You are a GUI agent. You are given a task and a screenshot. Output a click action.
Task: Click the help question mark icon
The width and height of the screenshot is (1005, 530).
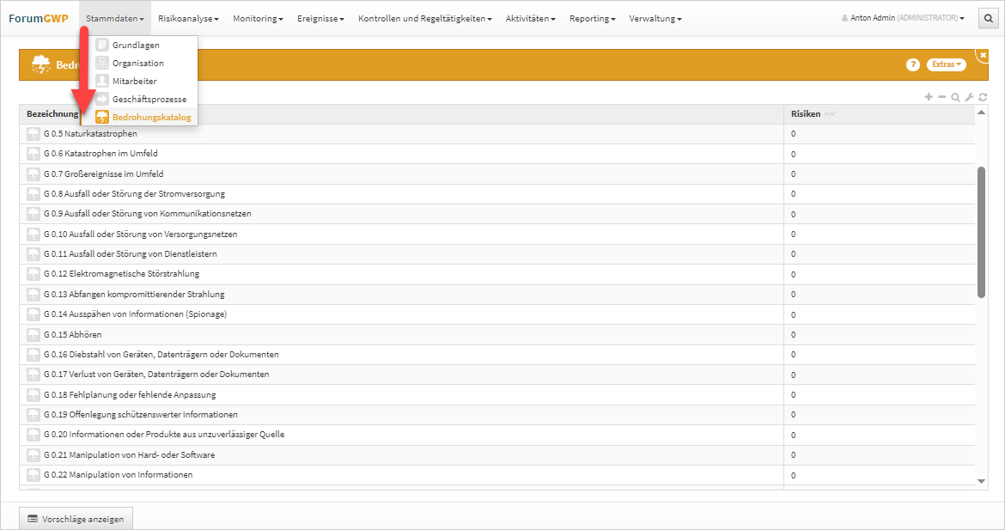[913, 65]
